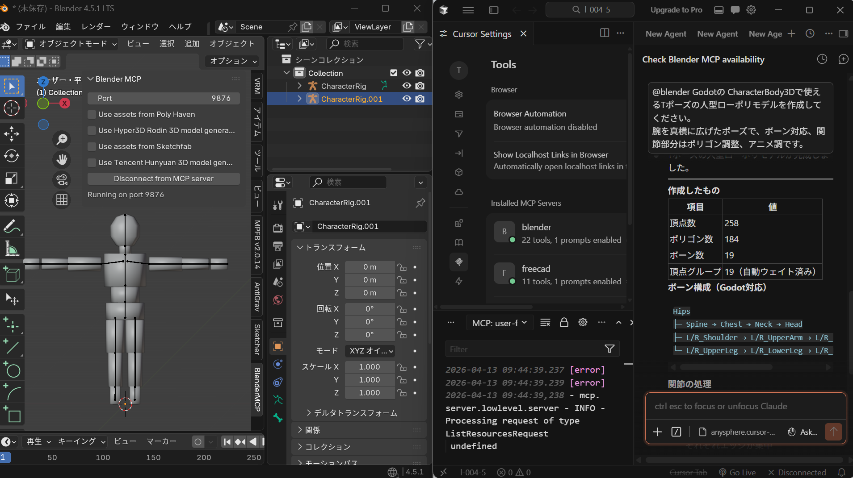Enable Use assets from Poly Haven

92,115
